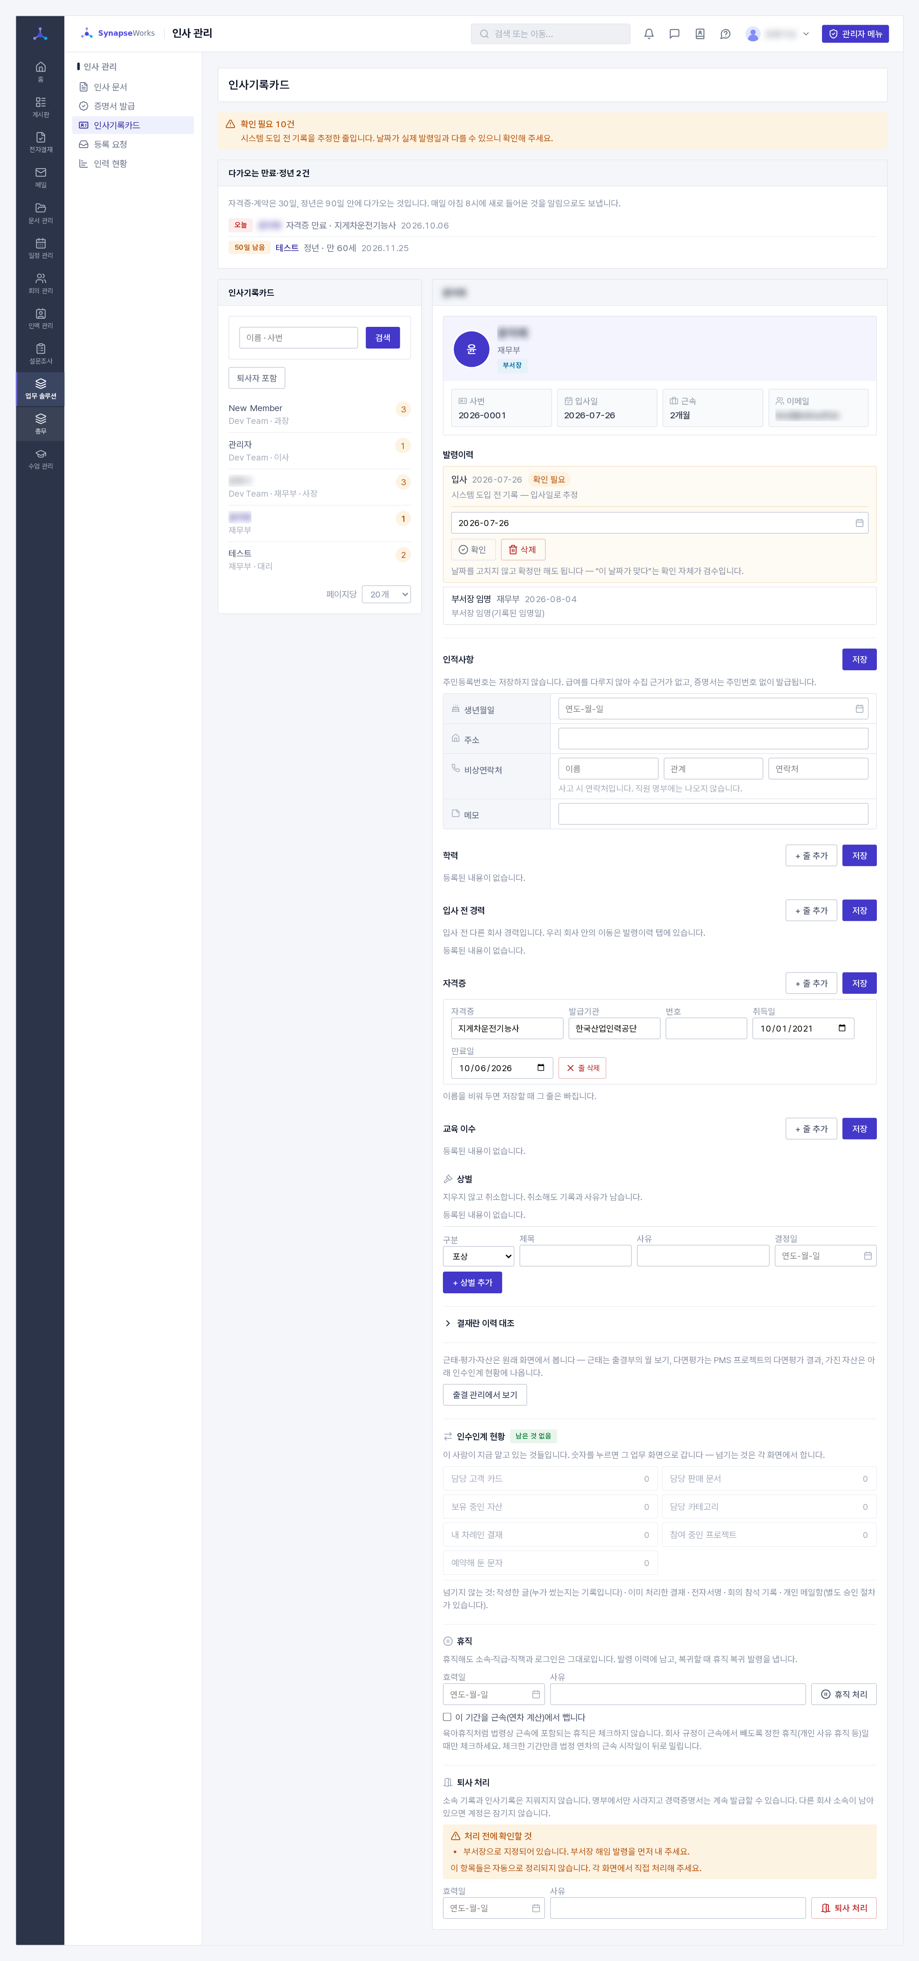919x1961 pixels.
Task: Open 일정 관리 calendar icon in sidebar
Action: tap(40, 248)
